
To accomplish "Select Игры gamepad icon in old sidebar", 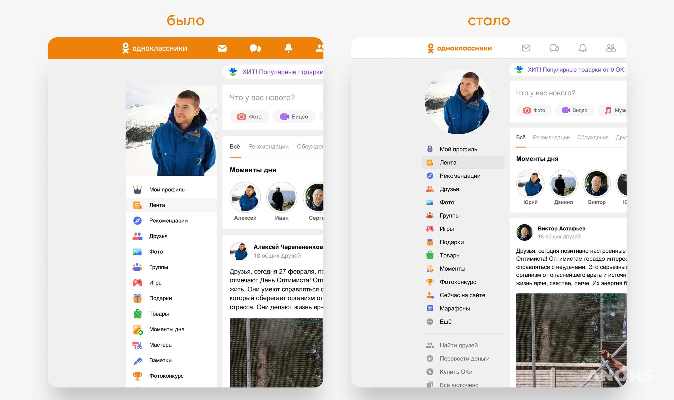I will pyautogui.click(x=137, y=283).
